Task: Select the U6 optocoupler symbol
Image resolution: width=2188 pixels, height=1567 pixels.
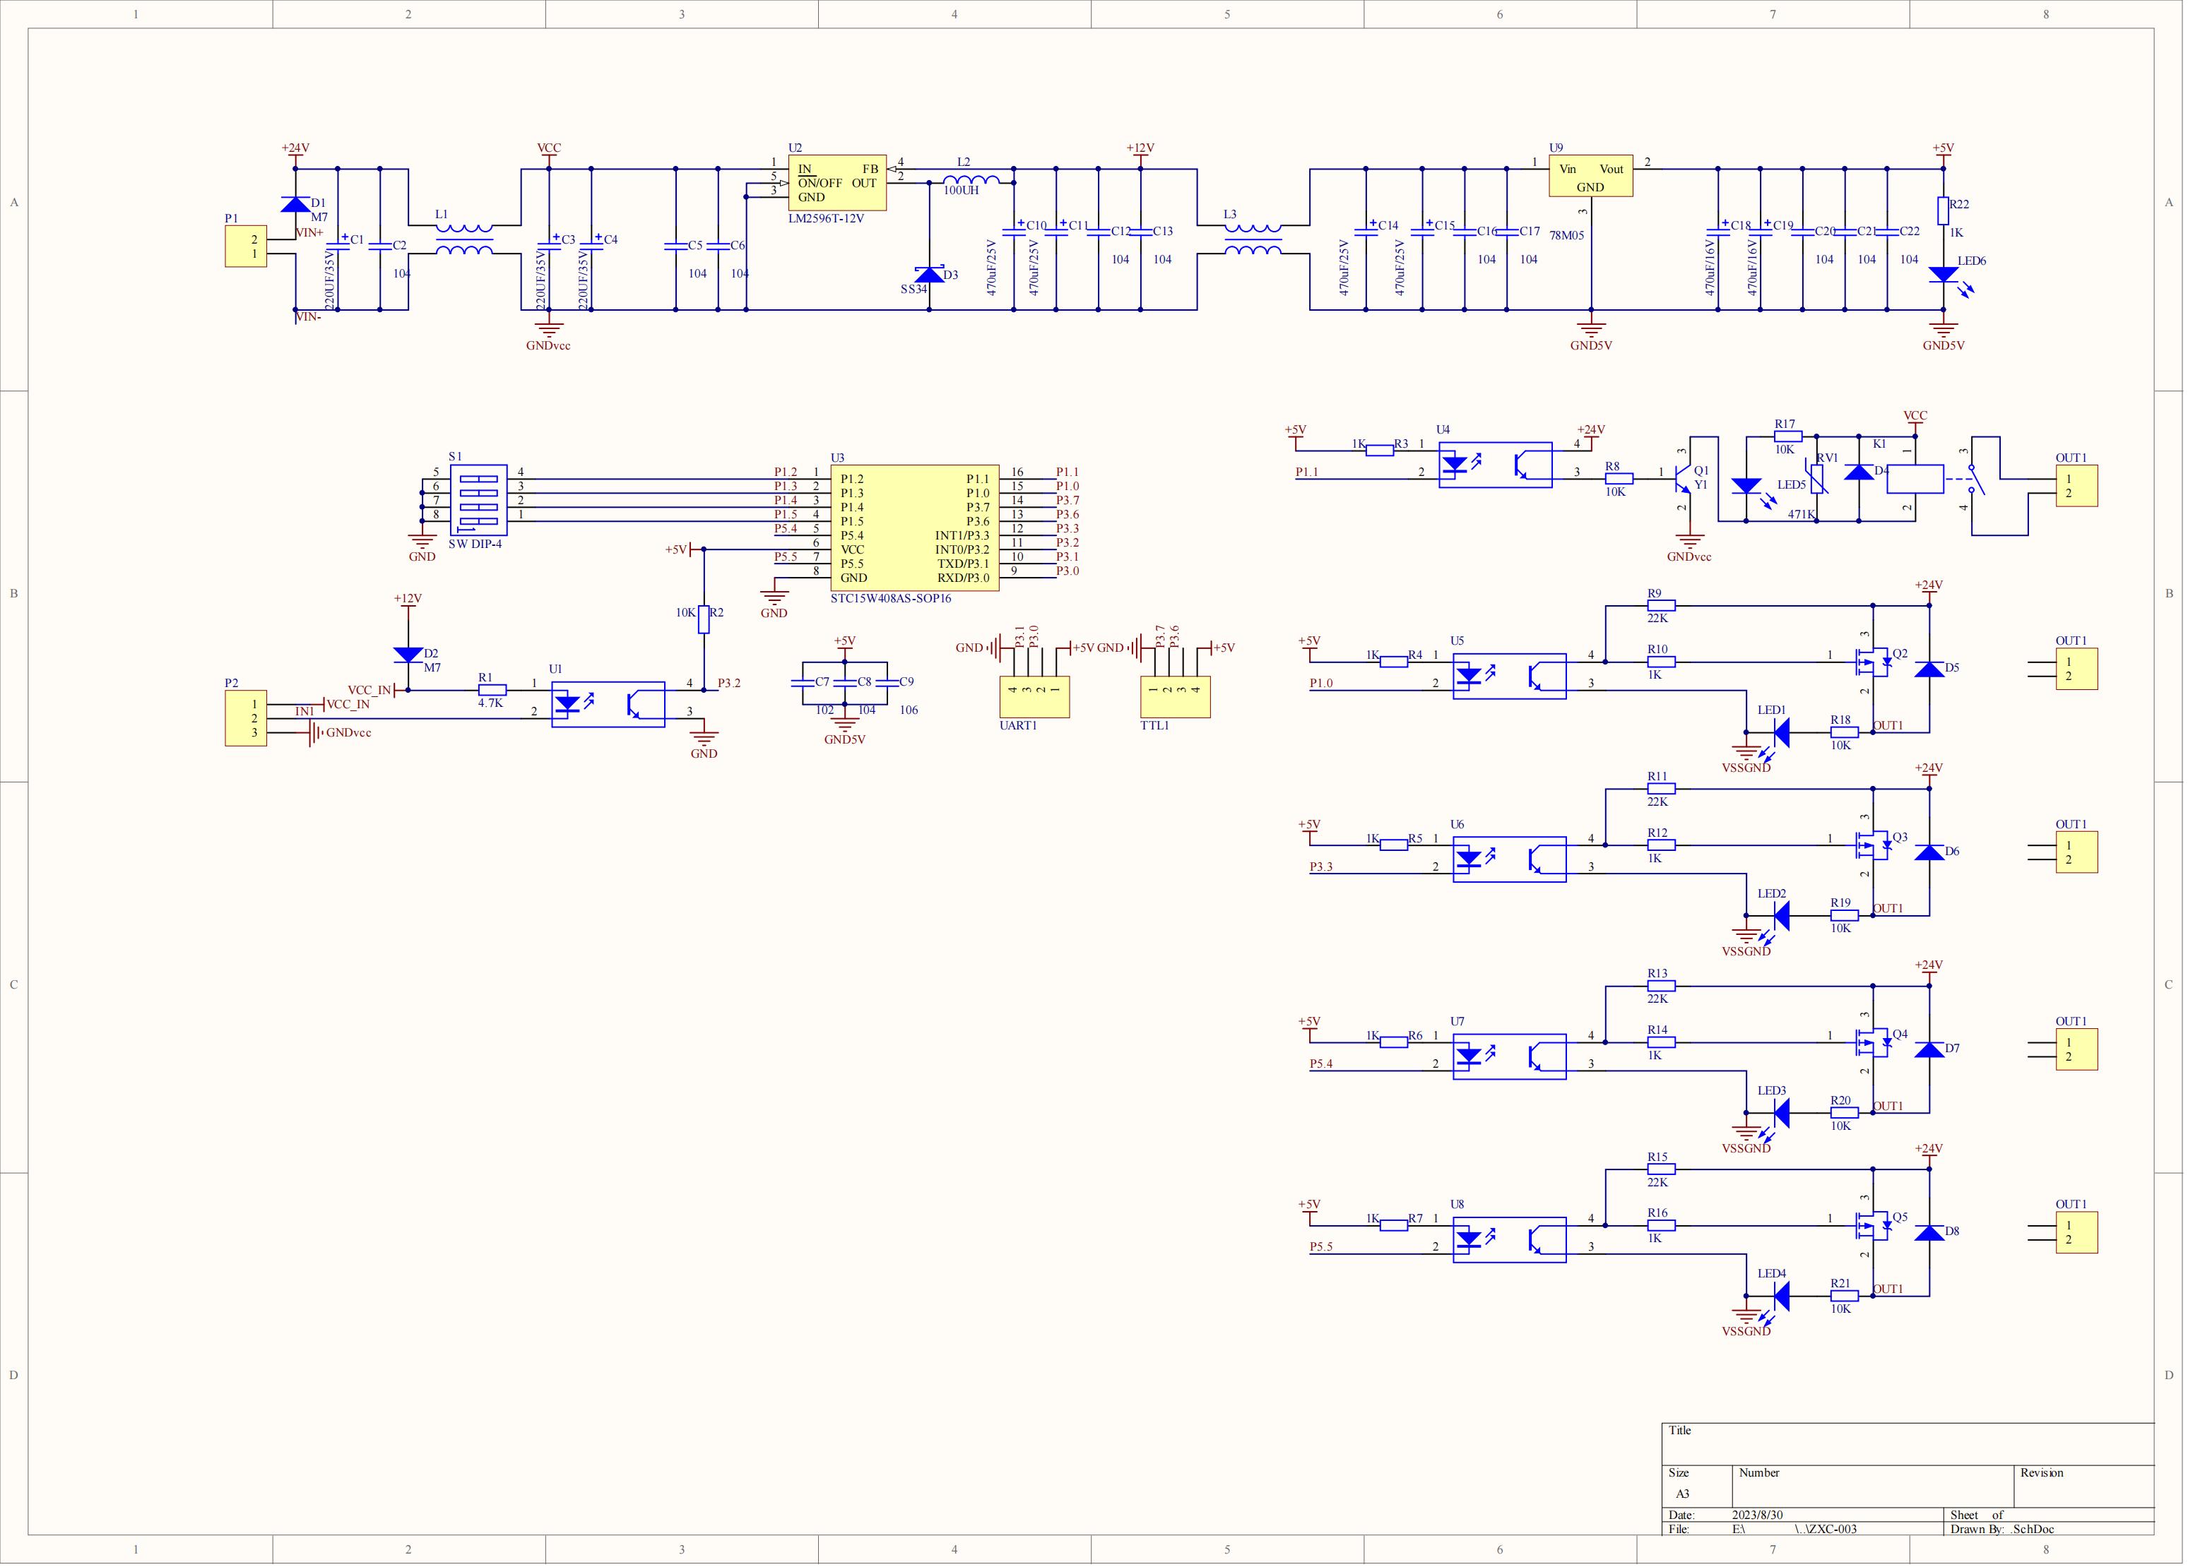Action: click(1510, 859)
